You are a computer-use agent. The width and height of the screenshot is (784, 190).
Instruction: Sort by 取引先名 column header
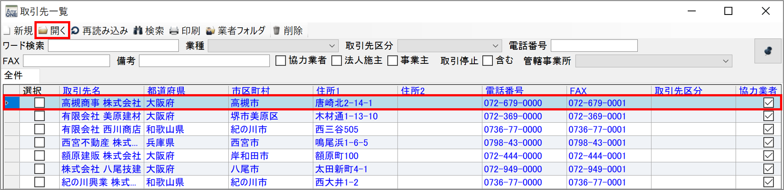(82, 91)
